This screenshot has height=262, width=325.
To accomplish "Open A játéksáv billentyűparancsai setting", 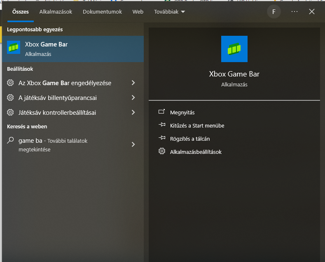I will [x=73, y=97].
